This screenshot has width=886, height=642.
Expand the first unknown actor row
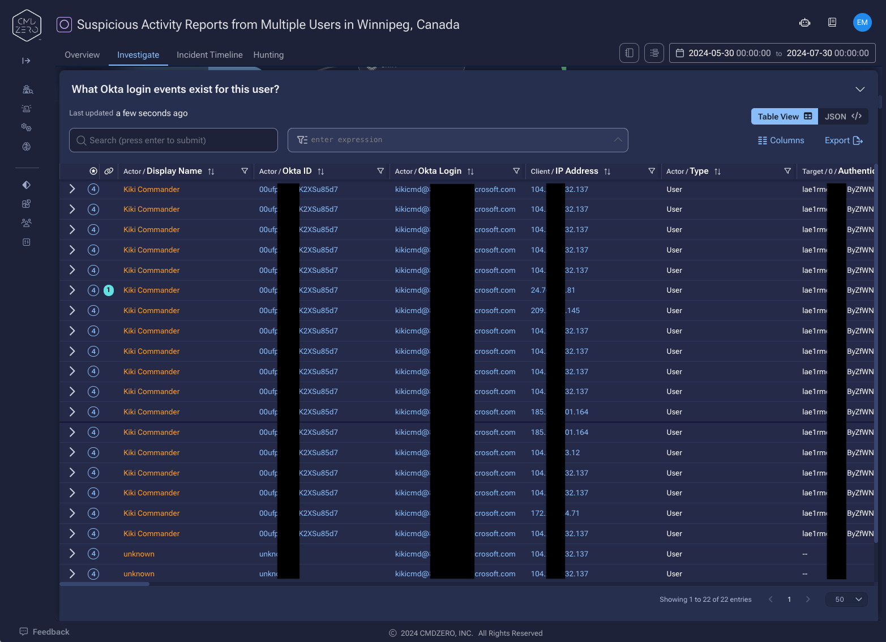[x=72, y=554]
